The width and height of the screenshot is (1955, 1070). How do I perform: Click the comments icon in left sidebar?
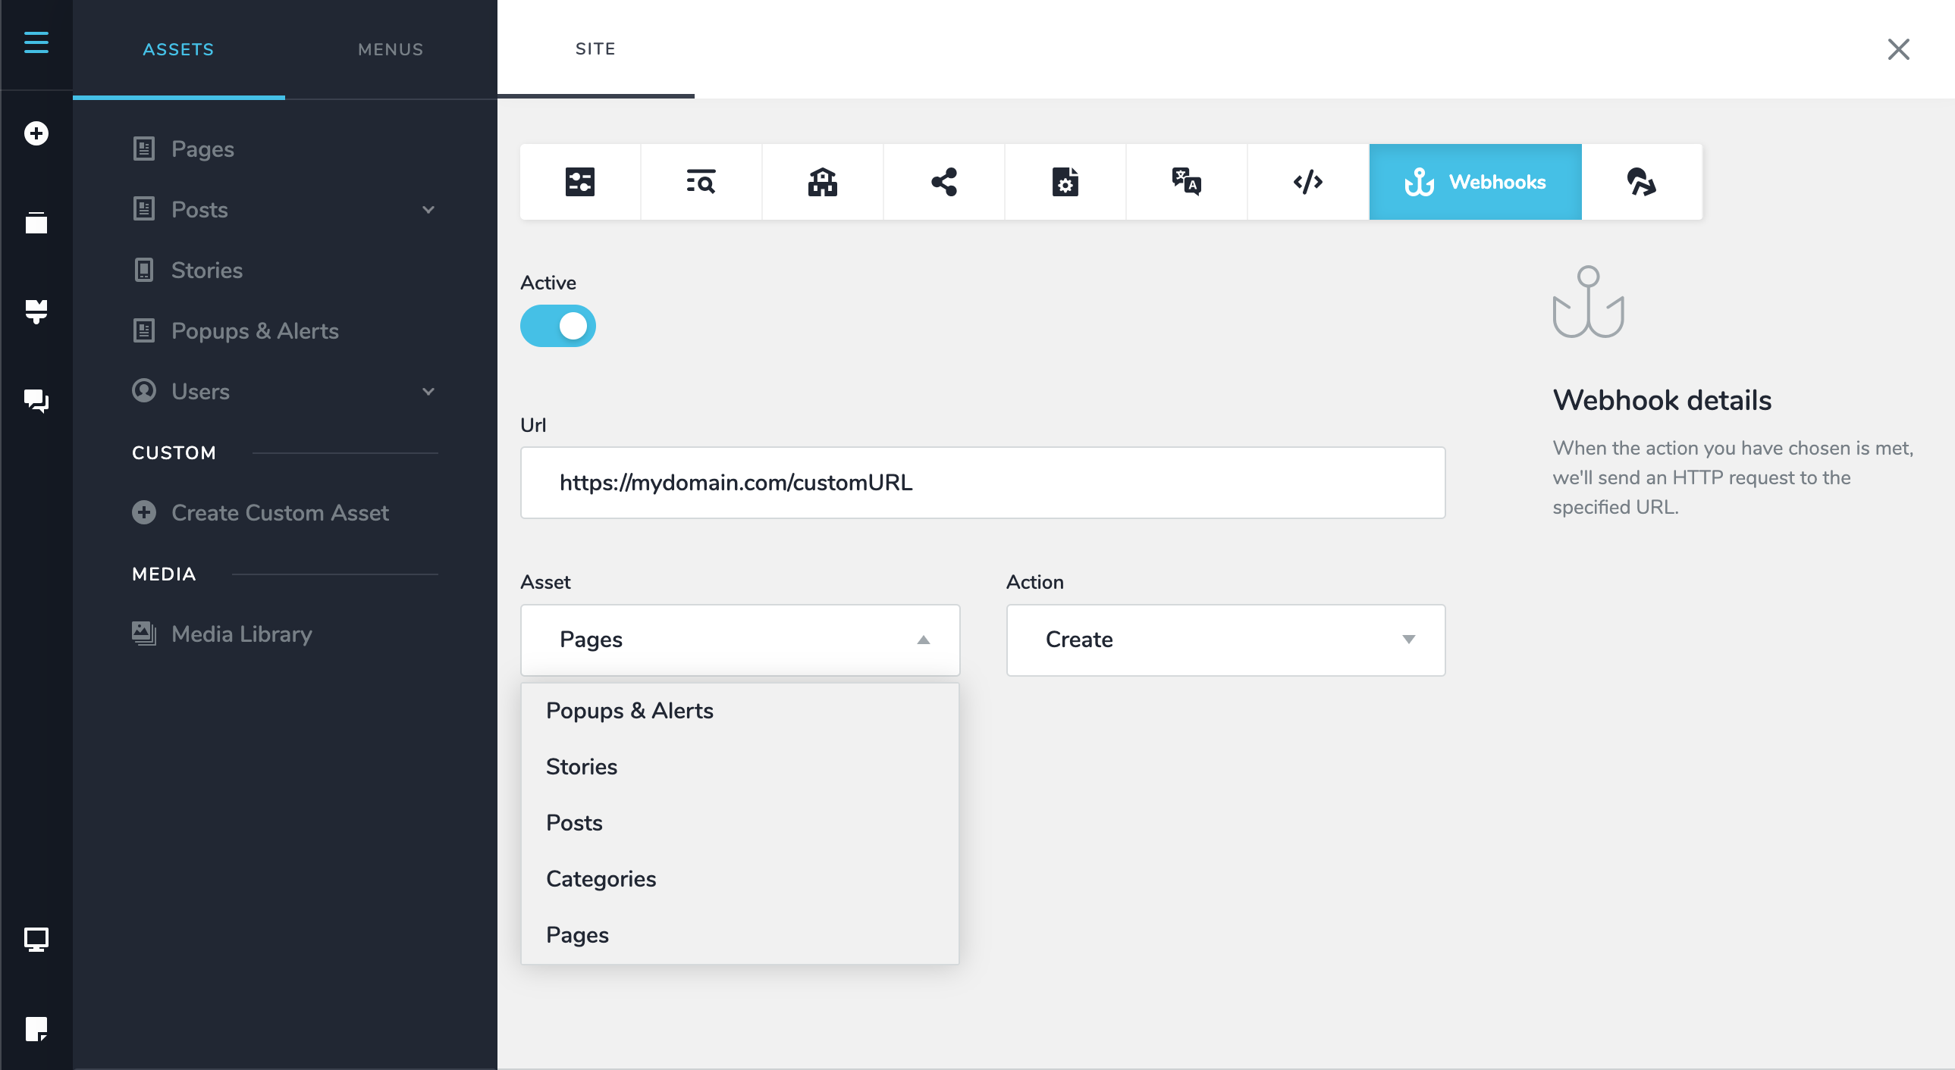pyautogui.click(x=36, y=399)
